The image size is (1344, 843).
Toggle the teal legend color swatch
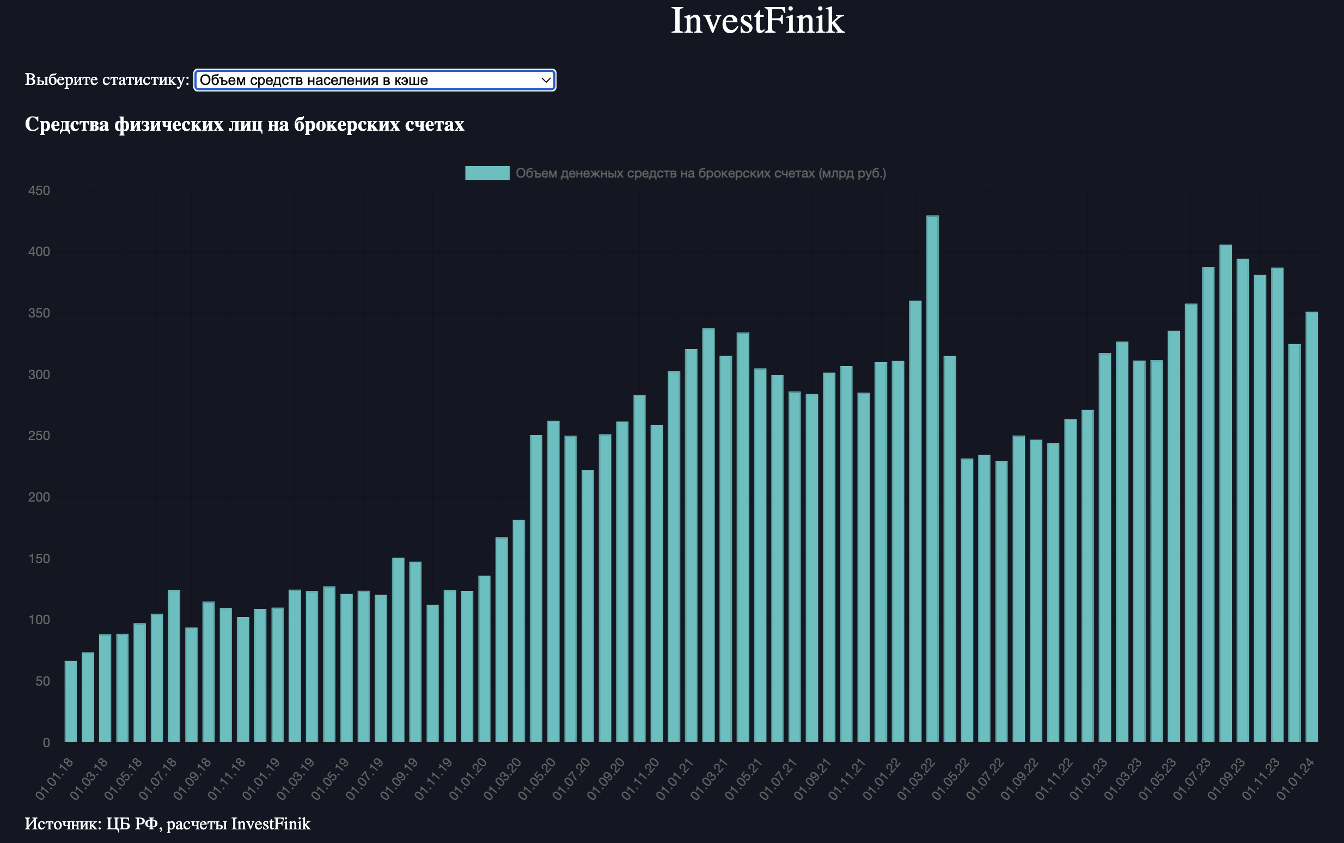click(x=487, y=173)
